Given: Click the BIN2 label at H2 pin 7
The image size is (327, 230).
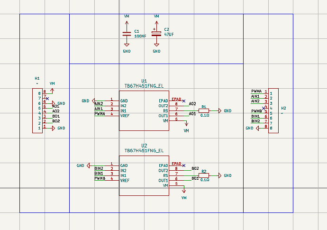Looking at the screenshot, I should 255,121.
